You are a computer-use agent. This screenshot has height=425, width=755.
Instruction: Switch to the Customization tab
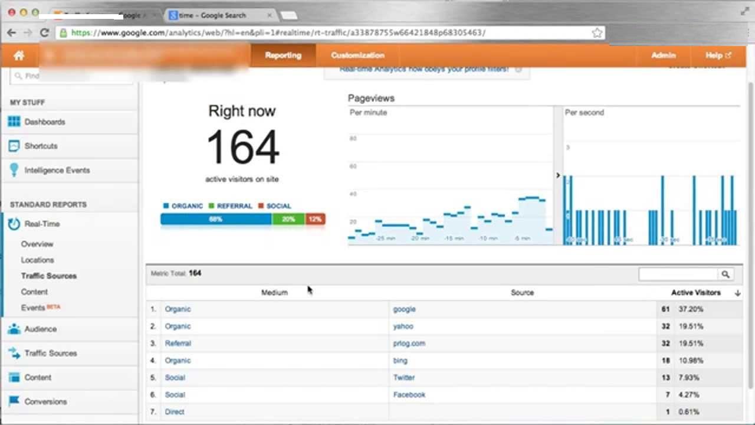pos(357,55)
